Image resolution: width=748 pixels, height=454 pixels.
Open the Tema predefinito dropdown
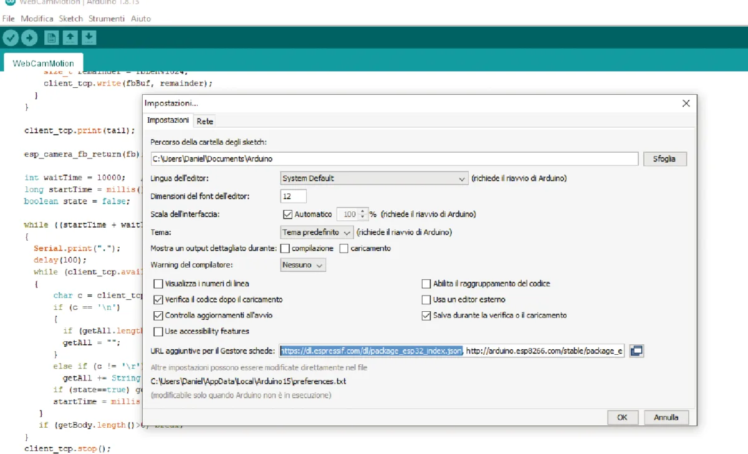coord(317,232)
